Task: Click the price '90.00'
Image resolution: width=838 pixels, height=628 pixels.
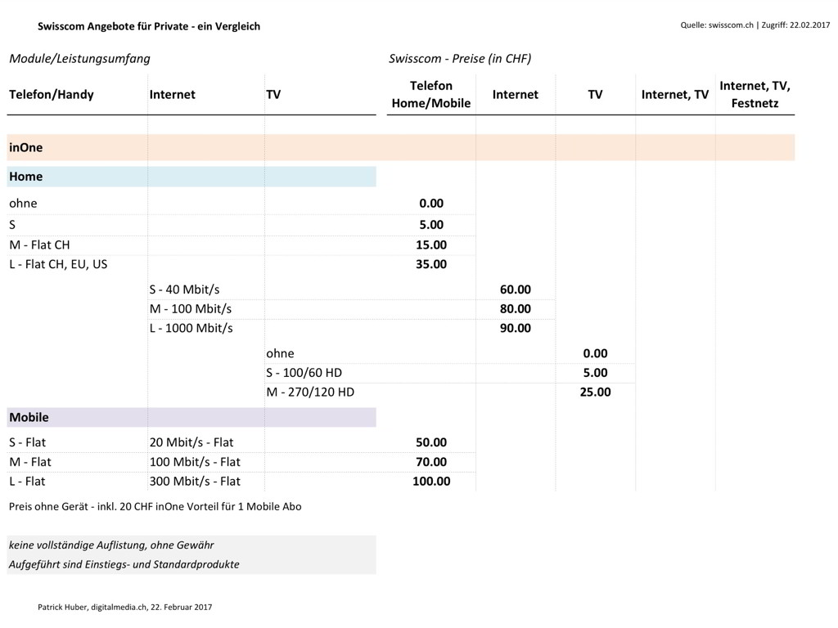Action: coord(516,328)
